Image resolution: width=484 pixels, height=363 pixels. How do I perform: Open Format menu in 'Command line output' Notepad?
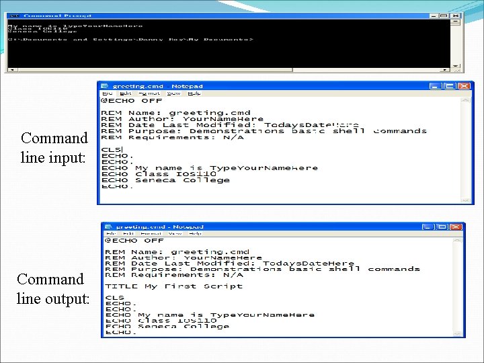[x=151, y=233]
